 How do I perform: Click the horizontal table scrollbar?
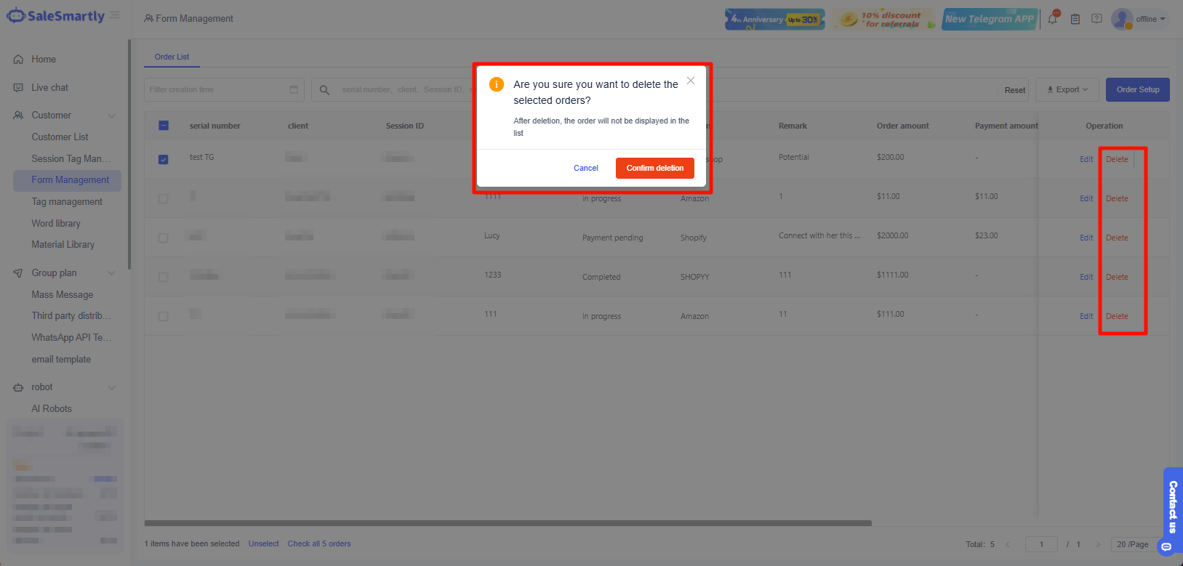click(508, 523)
